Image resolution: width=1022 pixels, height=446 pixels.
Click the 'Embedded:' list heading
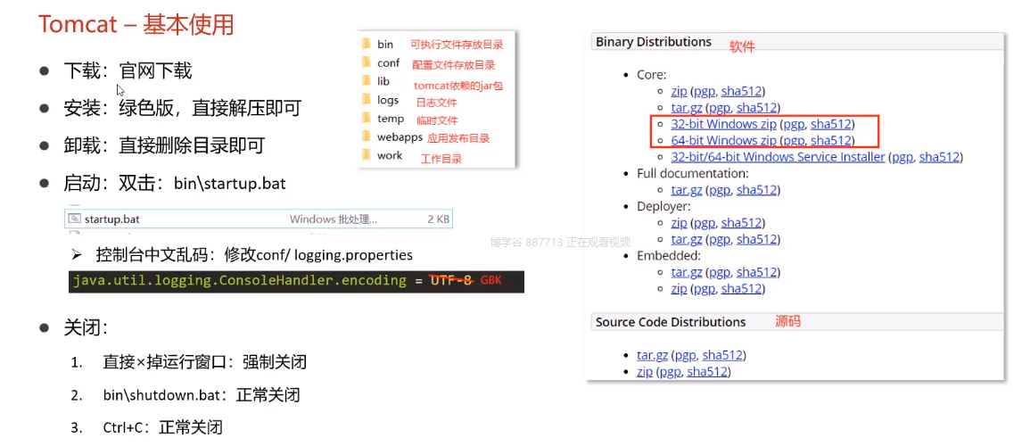point(669,256)
